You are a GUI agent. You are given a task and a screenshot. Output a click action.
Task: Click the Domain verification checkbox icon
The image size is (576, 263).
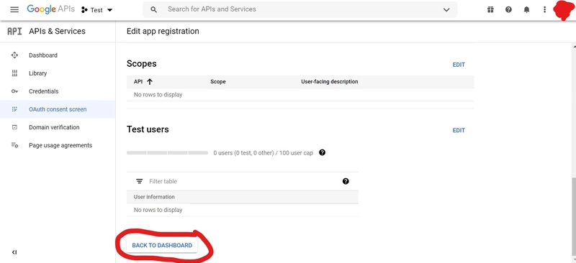click(14, 127)
